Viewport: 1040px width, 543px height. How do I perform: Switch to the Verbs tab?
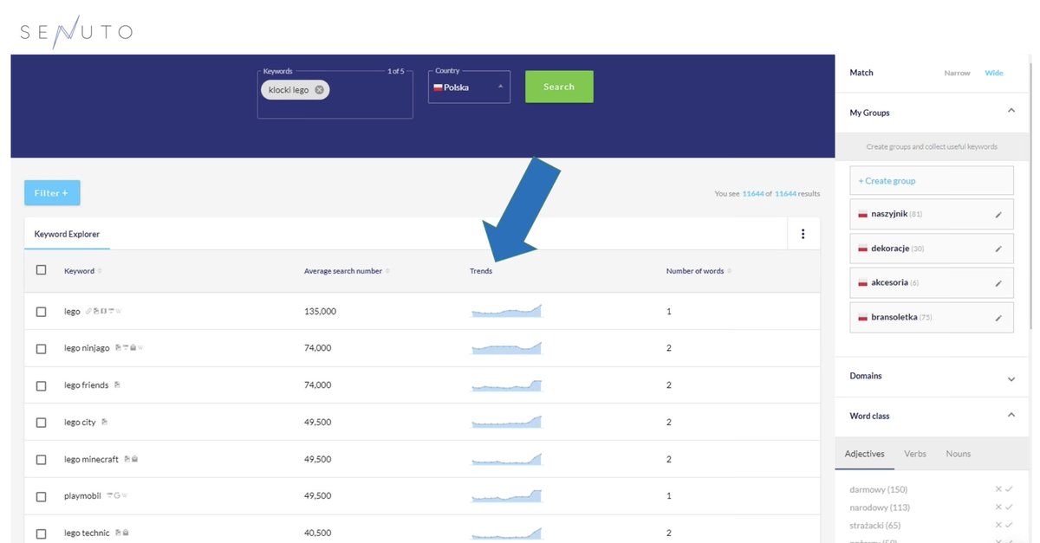914,454
